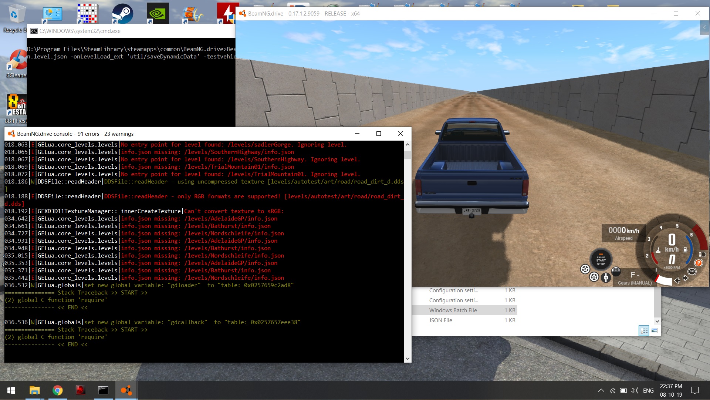Screen dimensions: 710x400
Task: Open the Steam desktop shortcut
Action: point(122,13)
